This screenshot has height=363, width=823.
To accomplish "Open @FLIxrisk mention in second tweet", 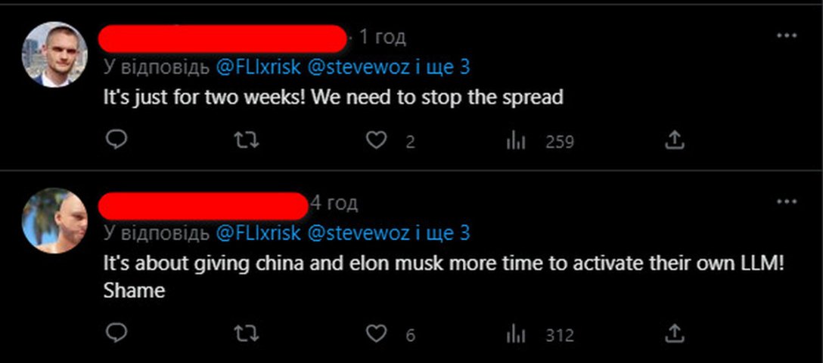I will coord(257,233).
